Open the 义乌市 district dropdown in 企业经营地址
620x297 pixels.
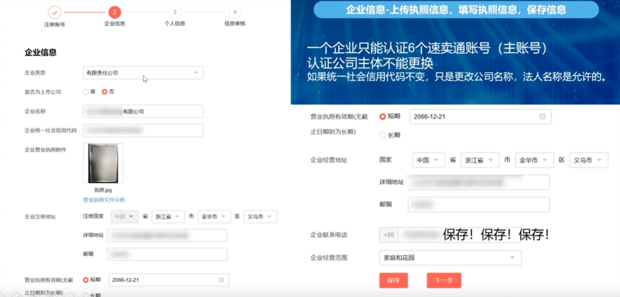pyautogui.click(x=589, y=160)
